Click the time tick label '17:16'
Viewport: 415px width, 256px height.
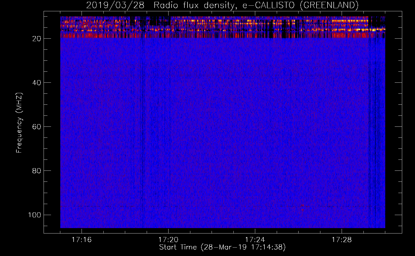coord(82,240)
